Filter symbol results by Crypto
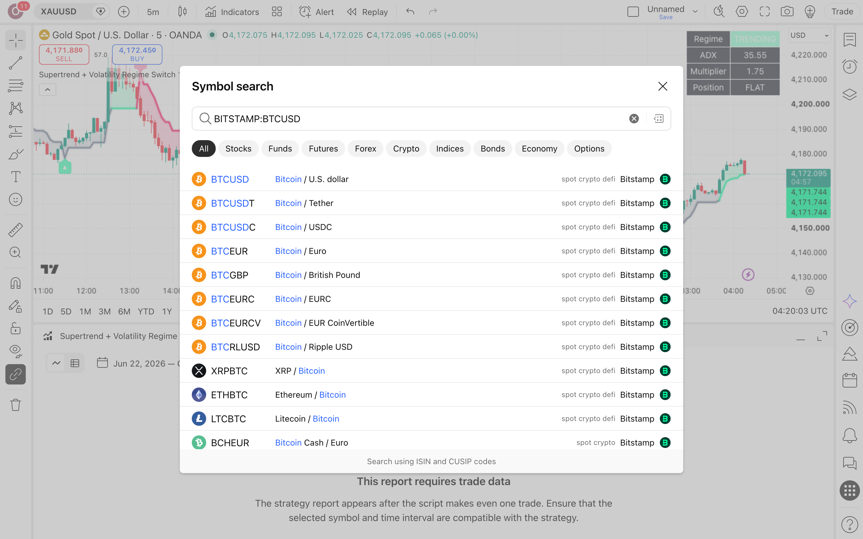 click(x=406, y=149)
